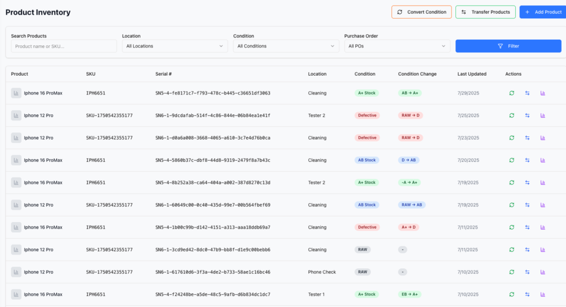Click Defective badge in SN5-4-1b00c99b row
The height and width of the screenshot is (307, 566).
(367, 227)
